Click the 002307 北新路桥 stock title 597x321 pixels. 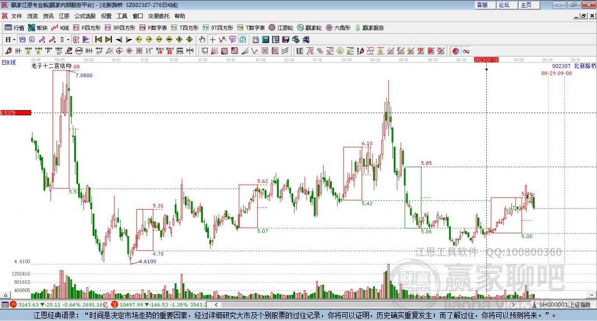click(574, 66)
